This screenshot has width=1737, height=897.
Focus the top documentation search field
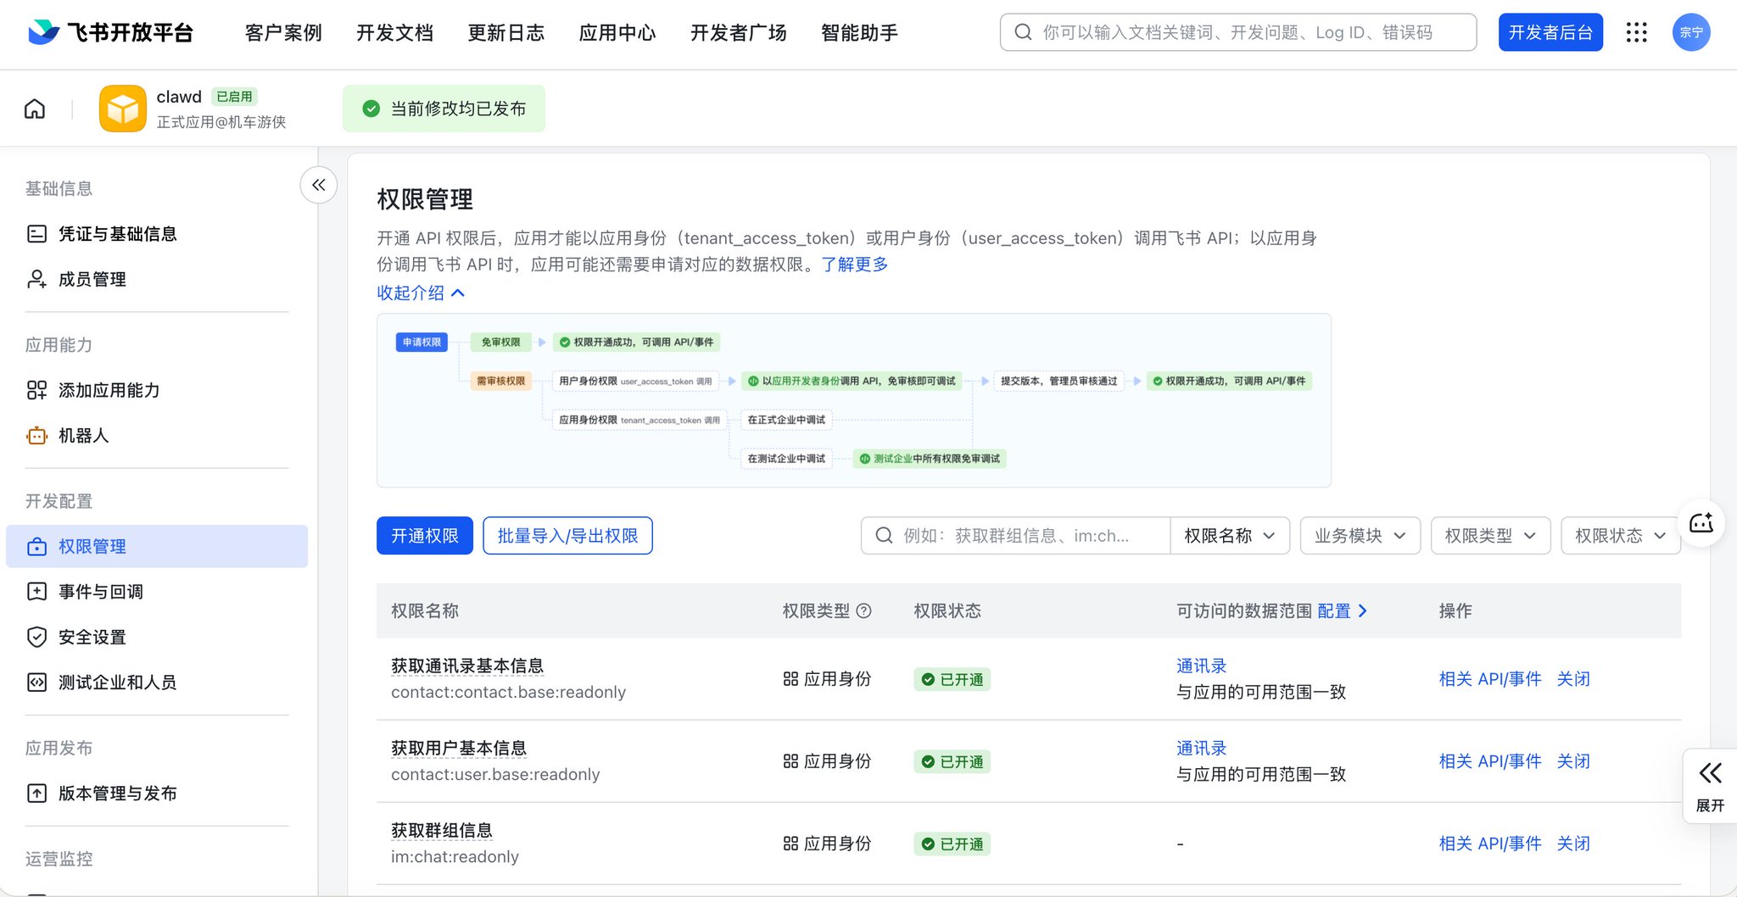click(1238, 32)
